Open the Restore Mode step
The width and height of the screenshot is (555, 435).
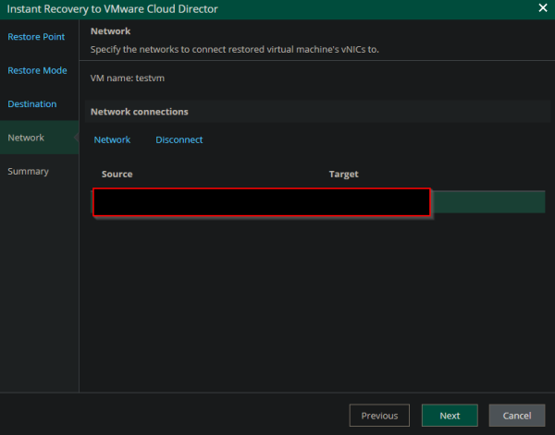(37, 70)
